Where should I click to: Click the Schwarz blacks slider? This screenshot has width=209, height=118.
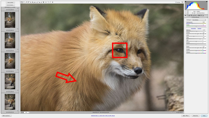pos(196,44)
